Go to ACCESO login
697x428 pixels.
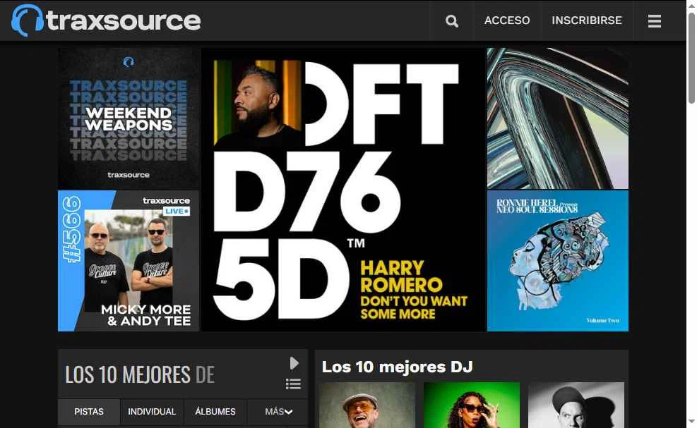tap(507, 20)
